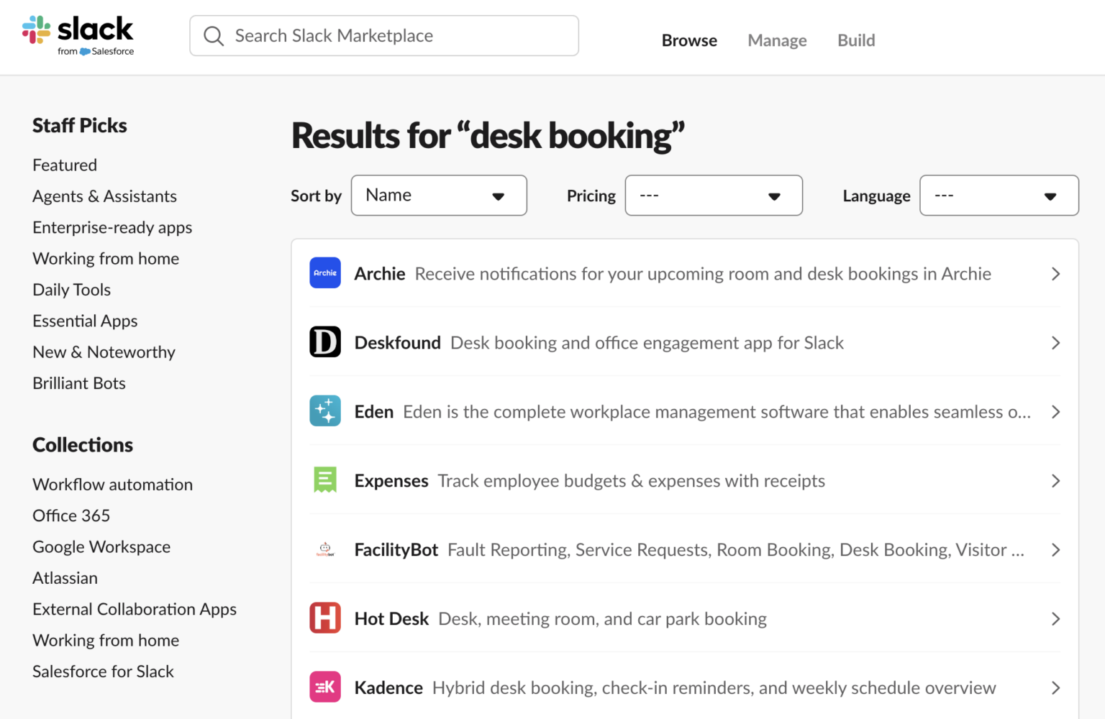This screenshot has height=719, width=1105.
Task: Expand the Hot Desk result row chevron
Action: tap(1055, 618)
